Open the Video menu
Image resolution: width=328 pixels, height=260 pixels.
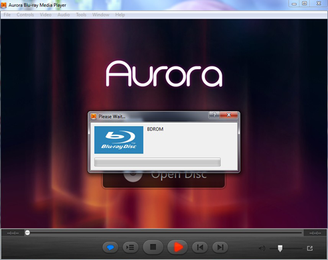tap(46, 15)
